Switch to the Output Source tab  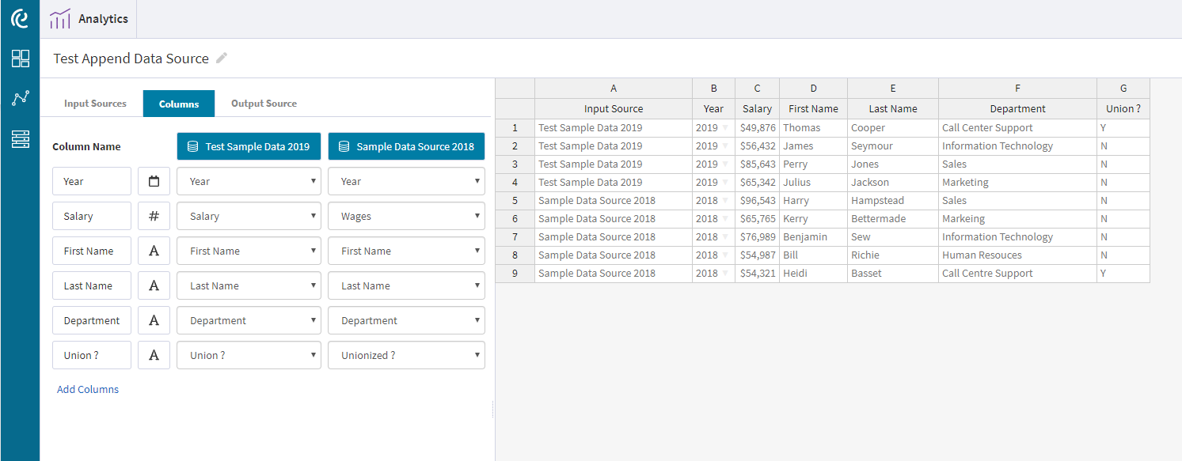coord(264,103)
